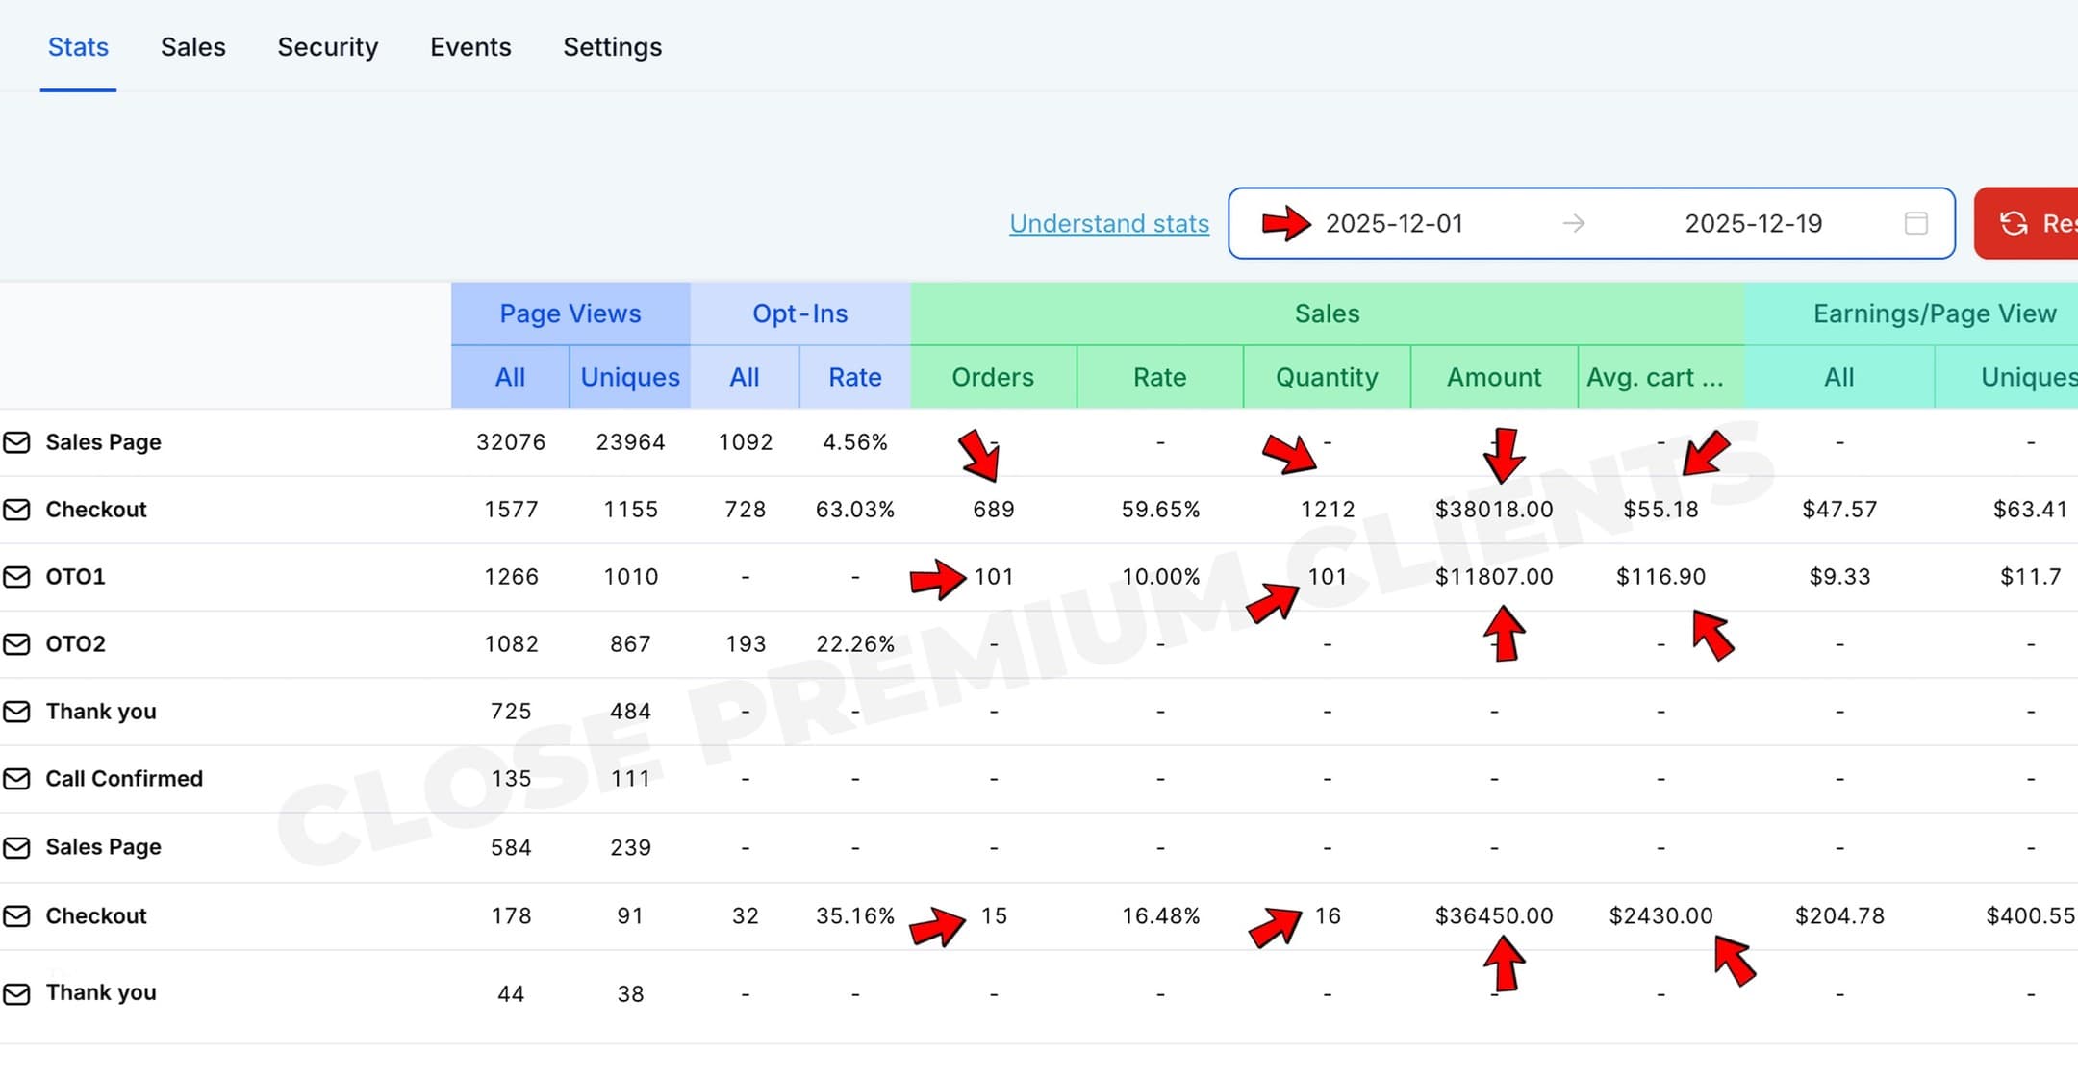Open the Security tab
The width and height of the screenshot is (2078, 1077).
coord(328,47)
